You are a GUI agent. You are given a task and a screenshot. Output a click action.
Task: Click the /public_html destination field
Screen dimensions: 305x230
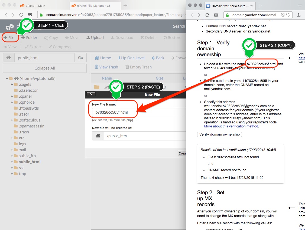145,136
